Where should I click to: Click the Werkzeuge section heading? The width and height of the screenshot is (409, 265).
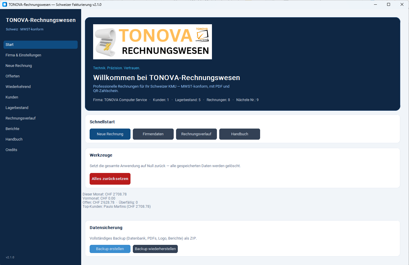point(101,155)
